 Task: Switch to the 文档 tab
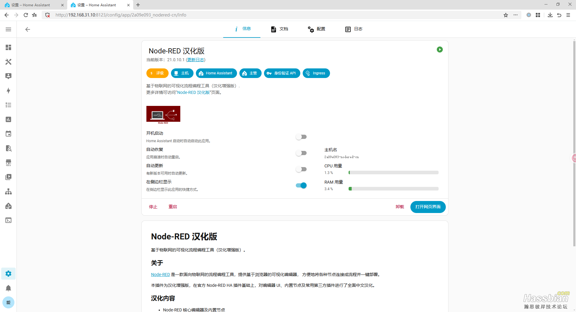(279, 29)
